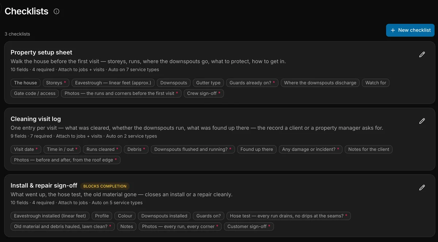The image size is (438, 242).
Task: Select the 'Notes' chip in sign-off
Action: tap(127, 226)
